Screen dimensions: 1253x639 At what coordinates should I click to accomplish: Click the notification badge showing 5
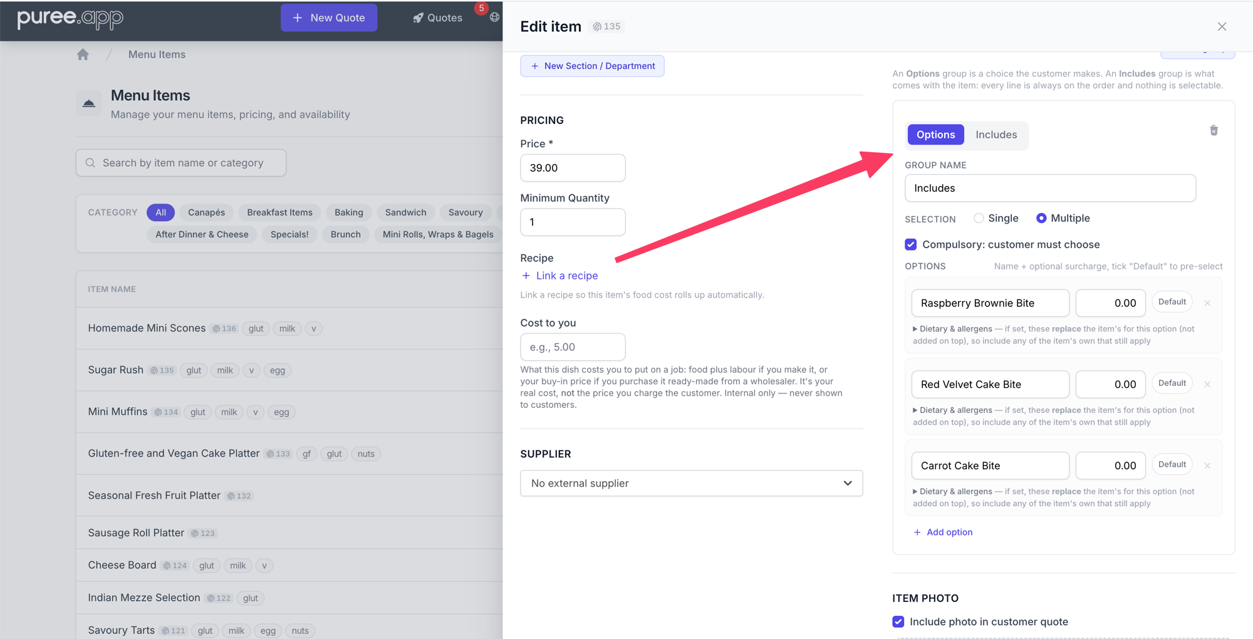pyautogui.click(x=481, y=8)
